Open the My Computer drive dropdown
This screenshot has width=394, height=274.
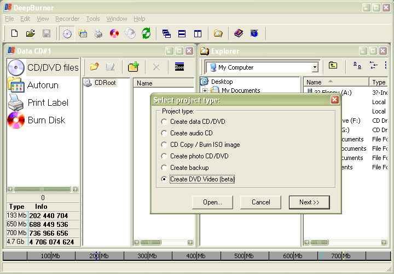click(315, 67)
